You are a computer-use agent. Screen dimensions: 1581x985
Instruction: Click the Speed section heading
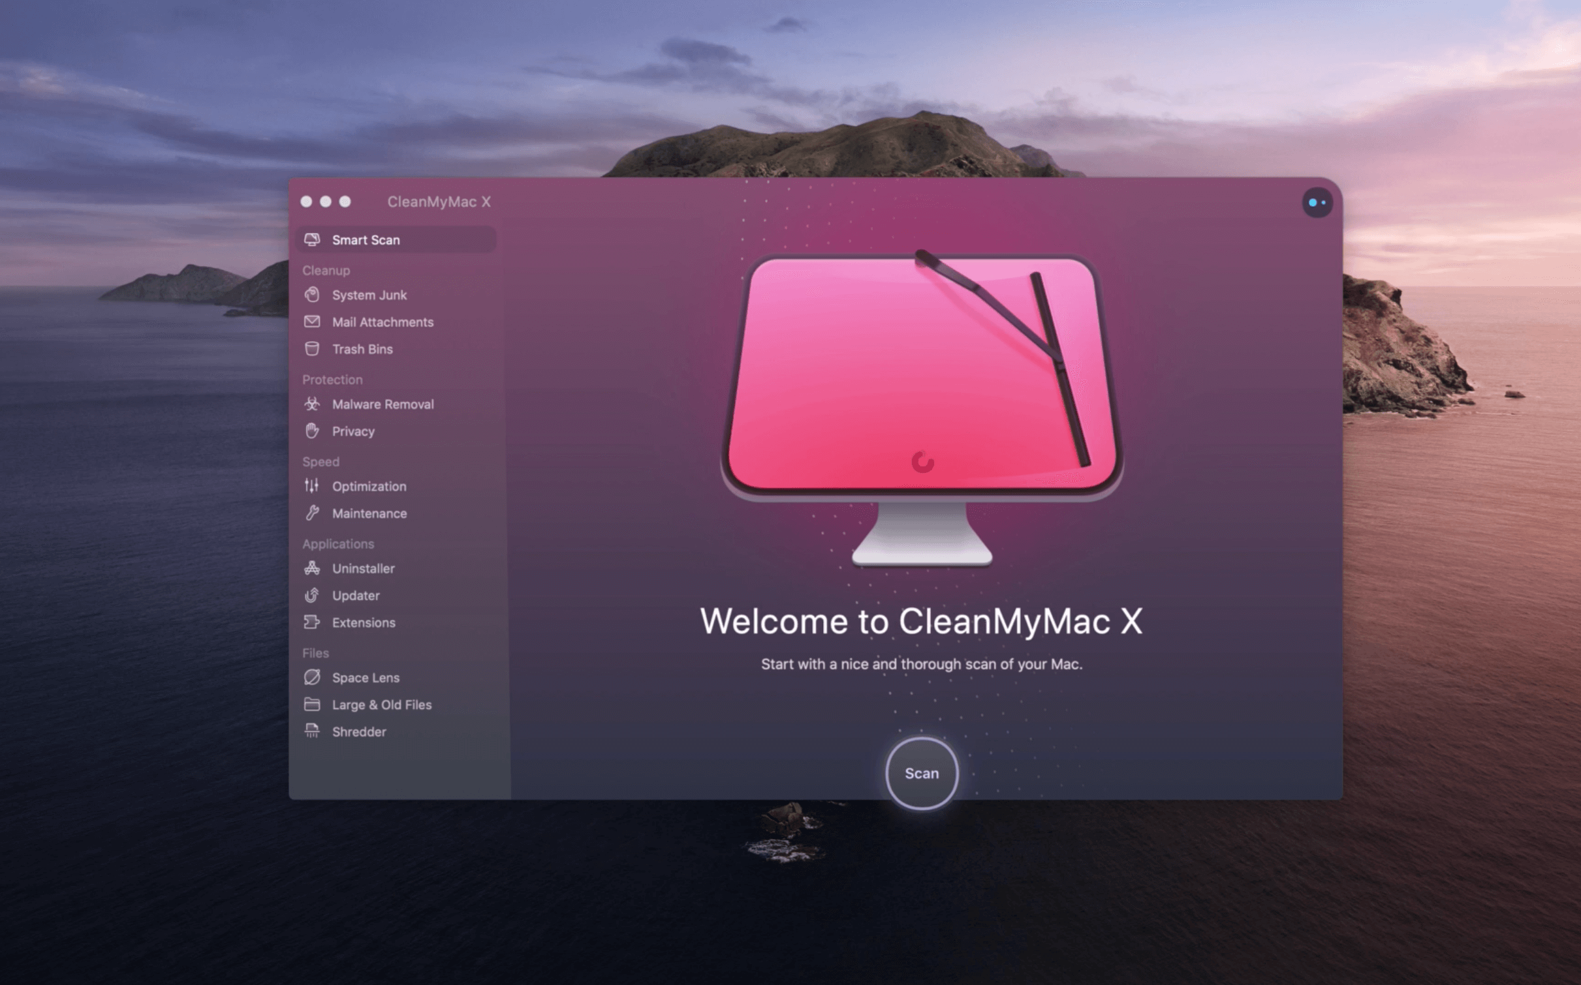pos(321,461)
